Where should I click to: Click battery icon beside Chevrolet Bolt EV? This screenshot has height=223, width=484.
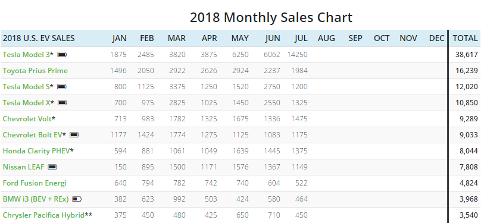pyautogui.click(x=74, y=135)
